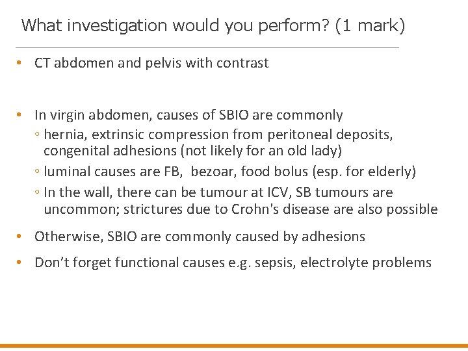
Task: Click the hollow circle marker before "luminal causes"
Action: (x=37, y=172)
